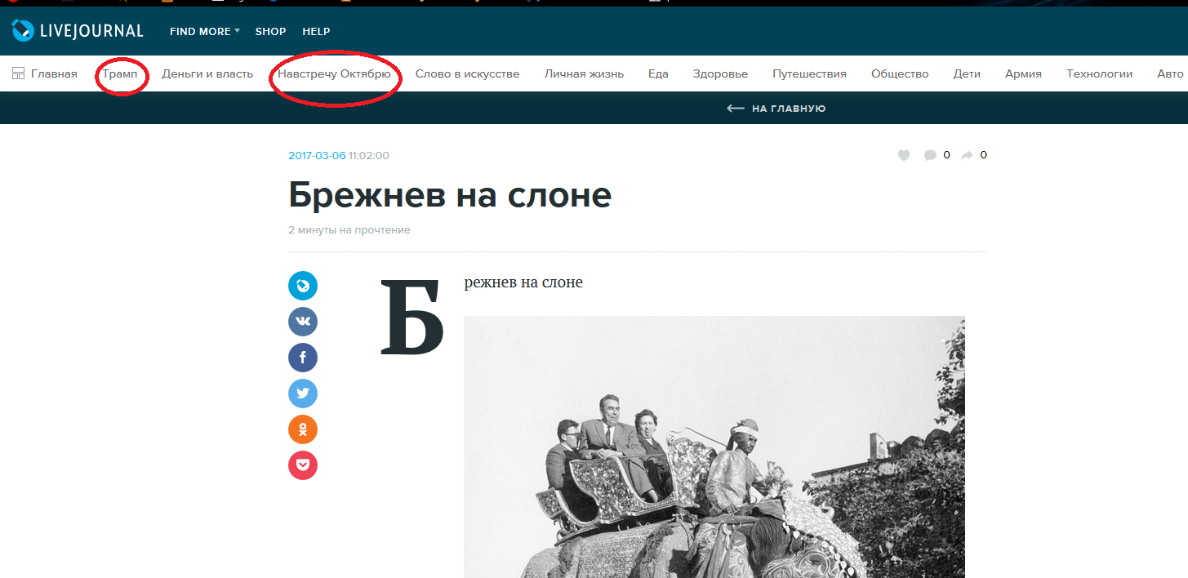This screenshot has width=1188, height=578.
Task: Click the post date 2017-03-06
Action: (x=317, y=155)
